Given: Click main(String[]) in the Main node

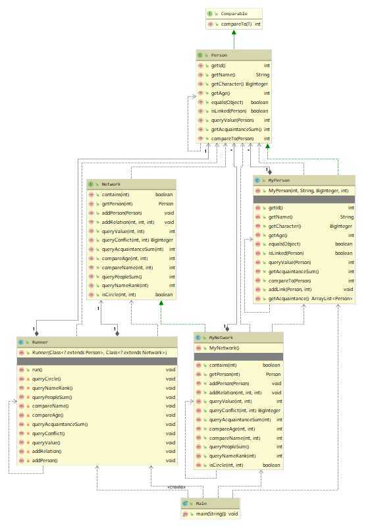Looking at the screenshot, I should (211, 513).
